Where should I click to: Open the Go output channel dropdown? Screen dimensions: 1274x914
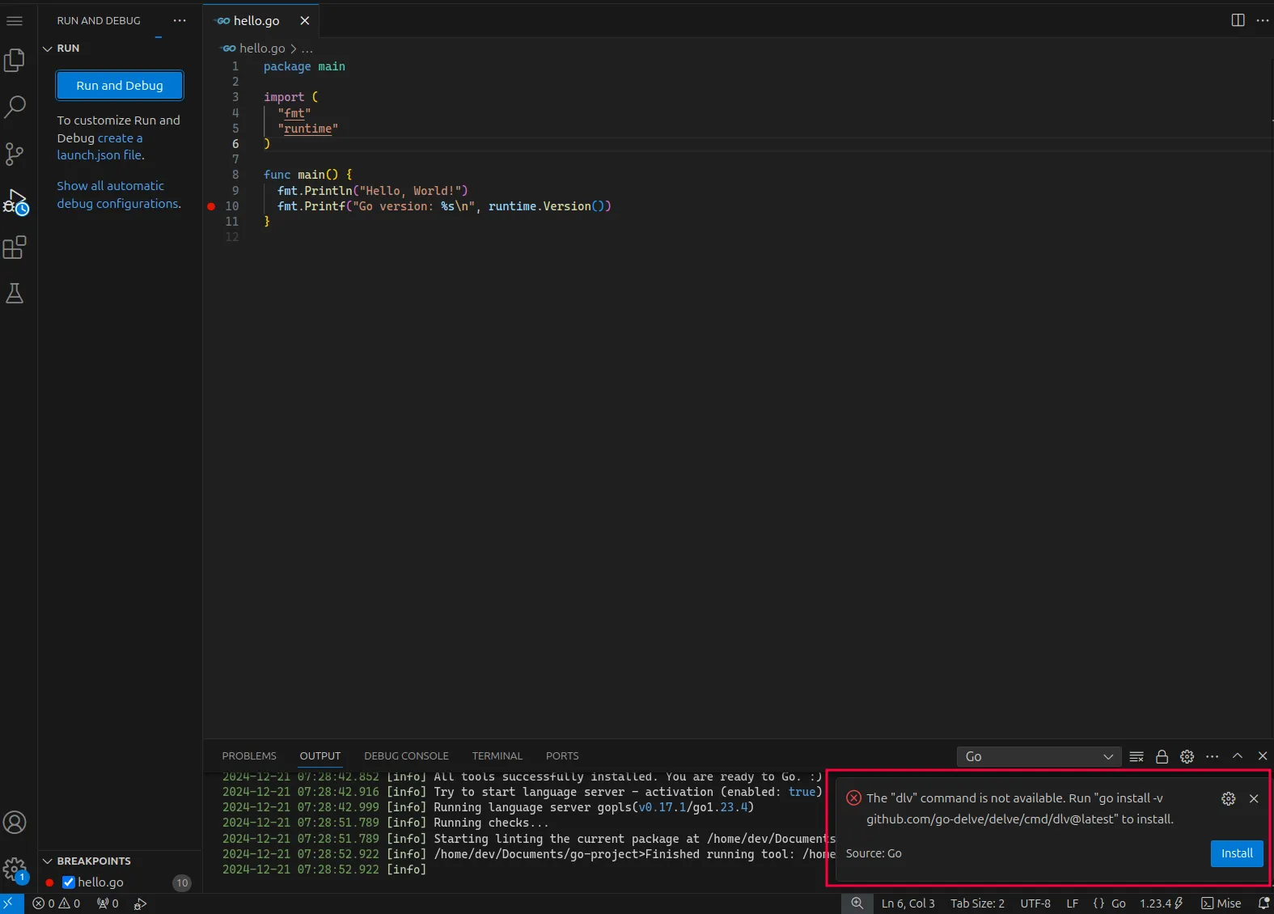coord(1039,756)
